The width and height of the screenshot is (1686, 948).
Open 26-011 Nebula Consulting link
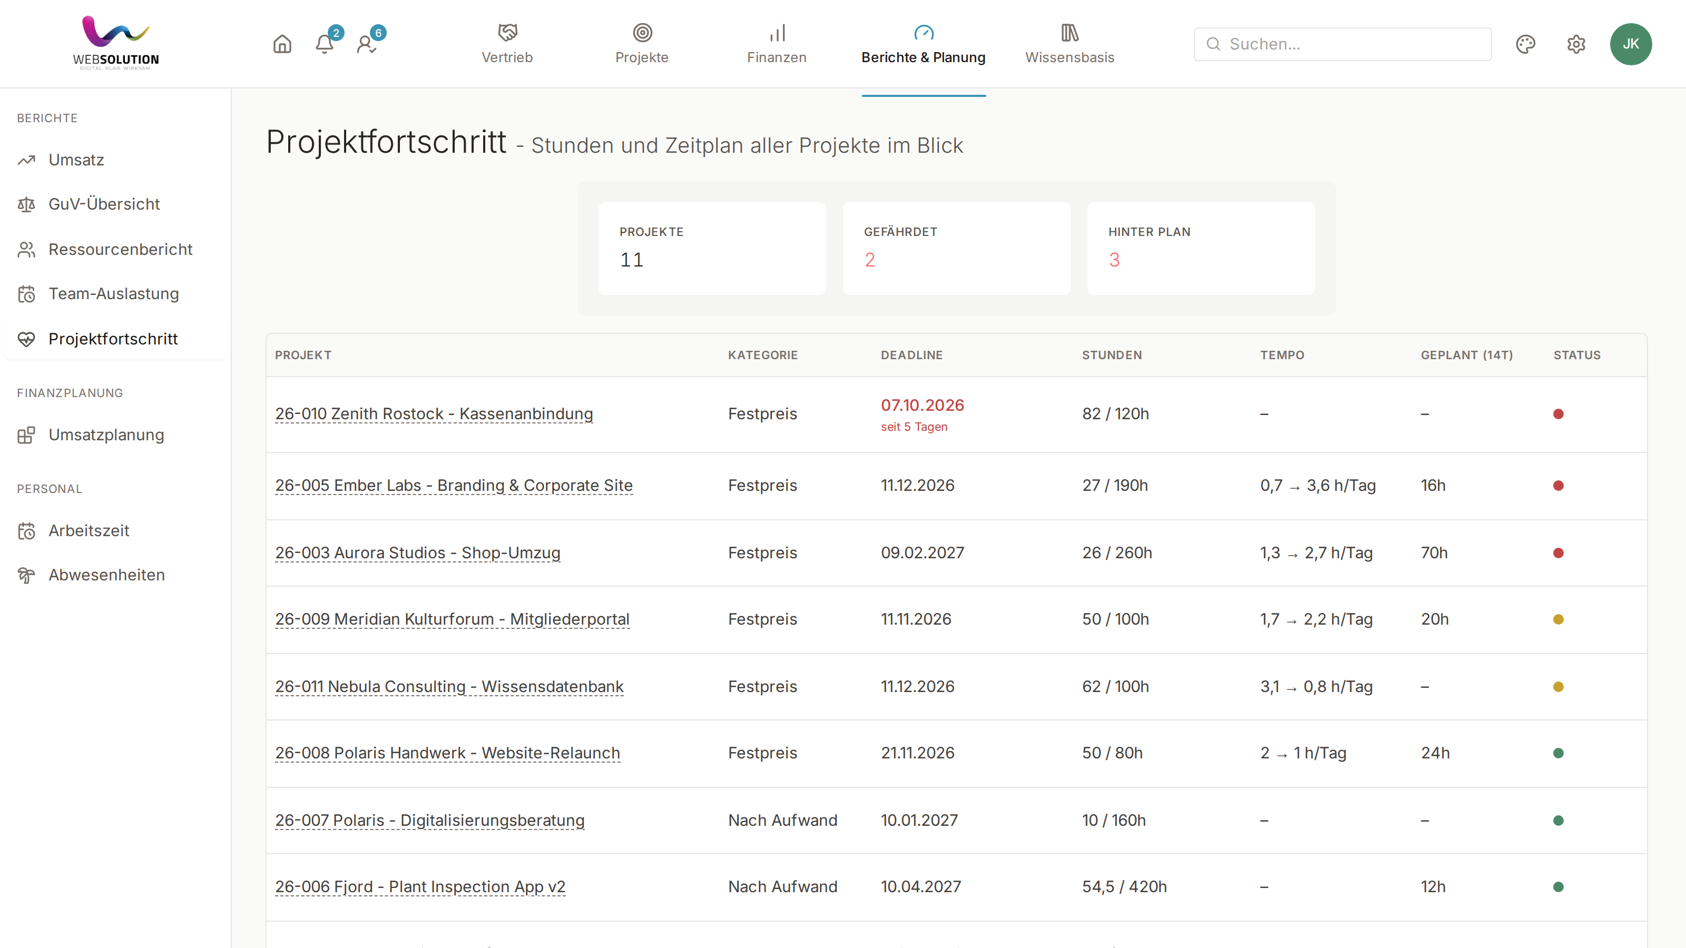click(449, 686)
